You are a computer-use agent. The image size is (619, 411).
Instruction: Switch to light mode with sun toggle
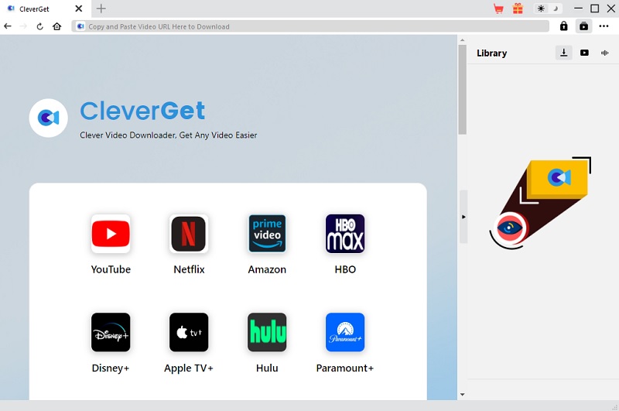[x=541, y=9]
